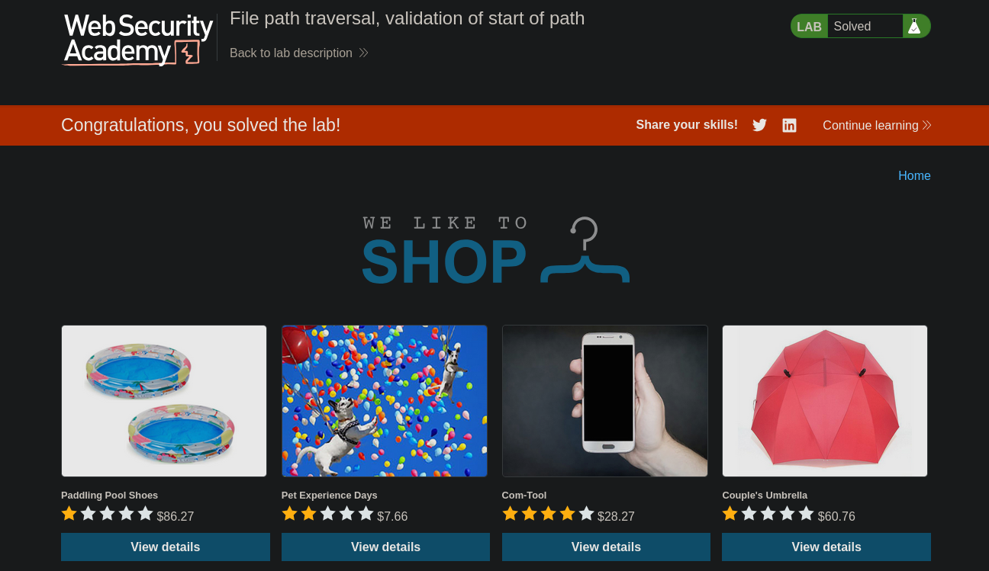Open the Pet Experience Days balloon image
Screen dimensions: 989x571
pos(385,401)
